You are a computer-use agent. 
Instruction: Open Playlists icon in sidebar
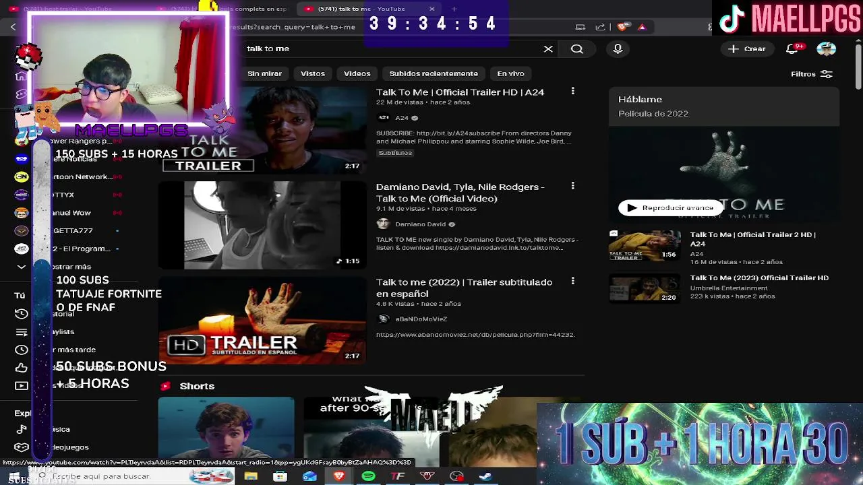pyautogui.click(x=21, y=332)
